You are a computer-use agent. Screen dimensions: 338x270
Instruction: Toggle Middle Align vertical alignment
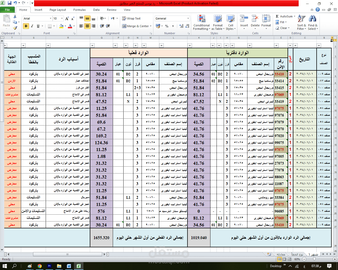87,18
